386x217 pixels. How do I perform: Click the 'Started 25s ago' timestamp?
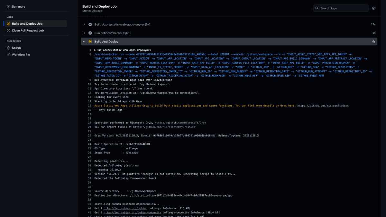pyautogui.click(x=92, y=11)
